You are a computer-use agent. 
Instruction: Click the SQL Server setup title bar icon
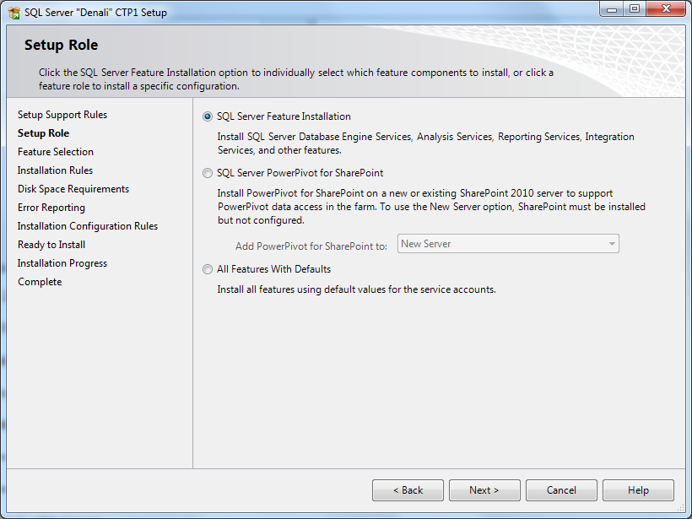point(14,13)
